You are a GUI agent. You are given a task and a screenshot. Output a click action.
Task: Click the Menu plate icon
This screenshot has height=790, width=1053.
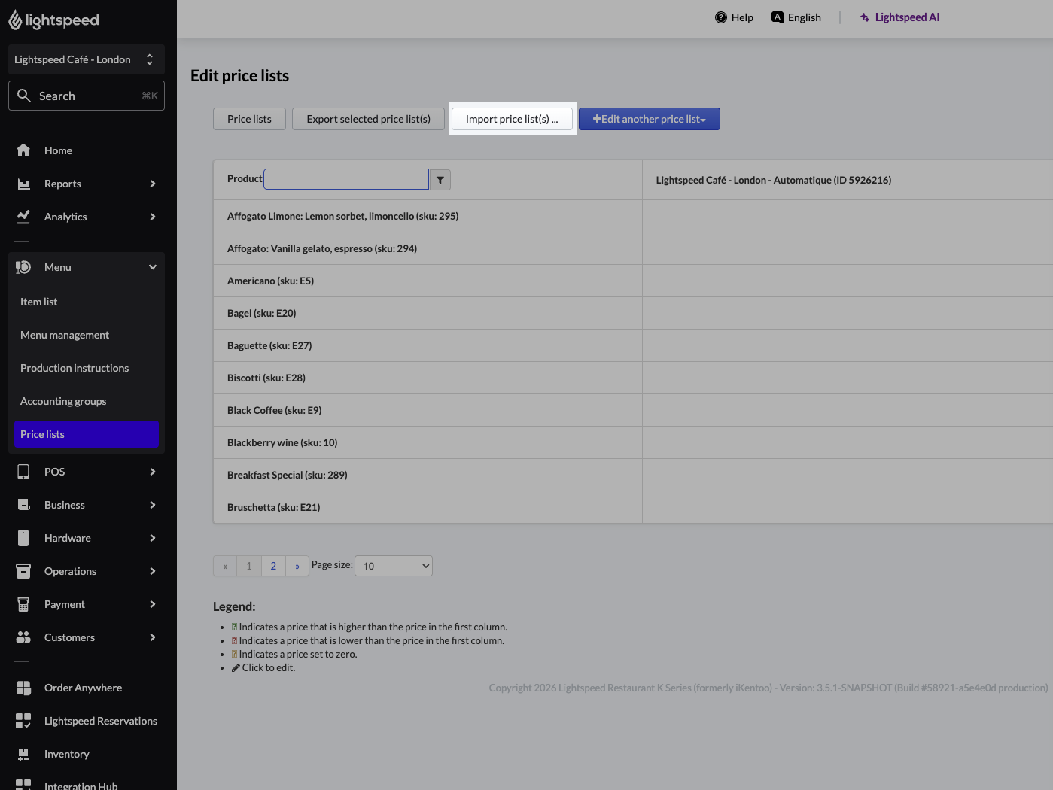(x=23, y=267)
